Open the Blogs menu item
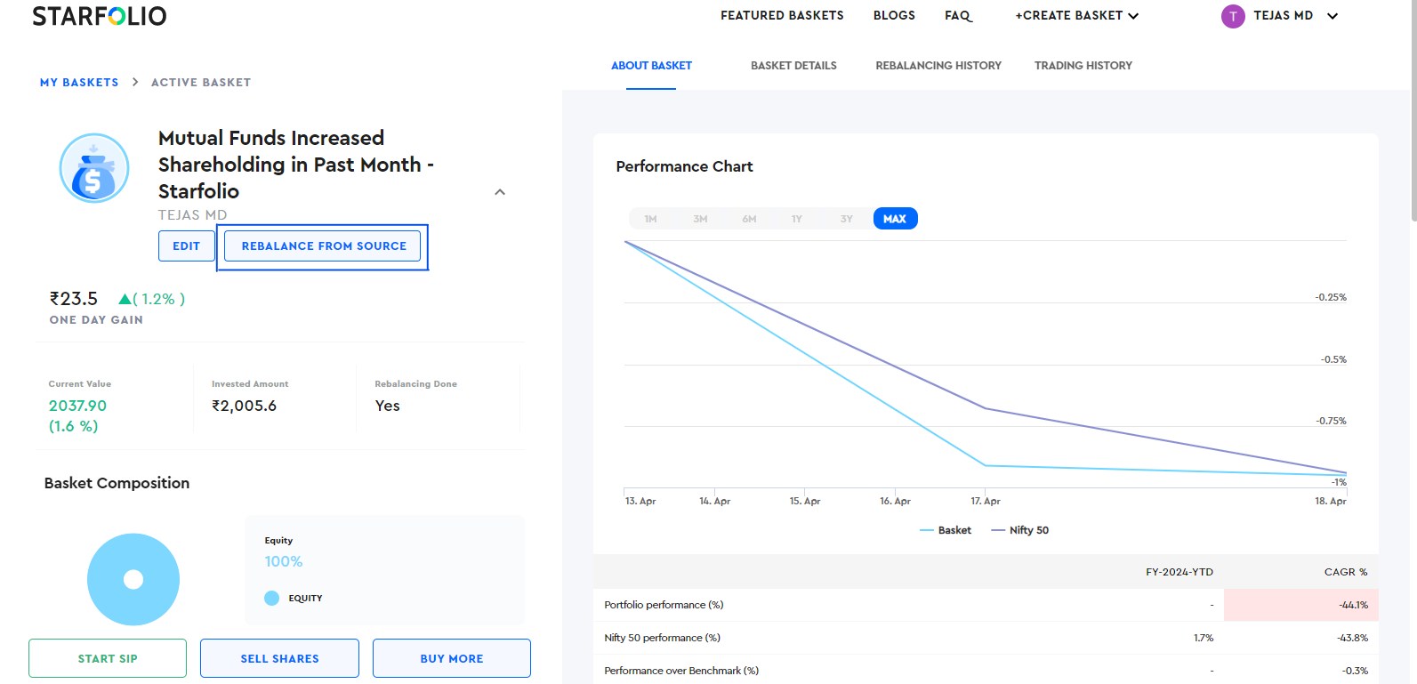 [x=894, y=16]
